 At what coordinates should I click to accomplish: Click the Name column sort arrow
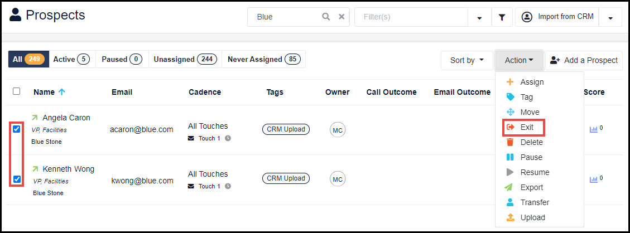[x=61, y=92]
